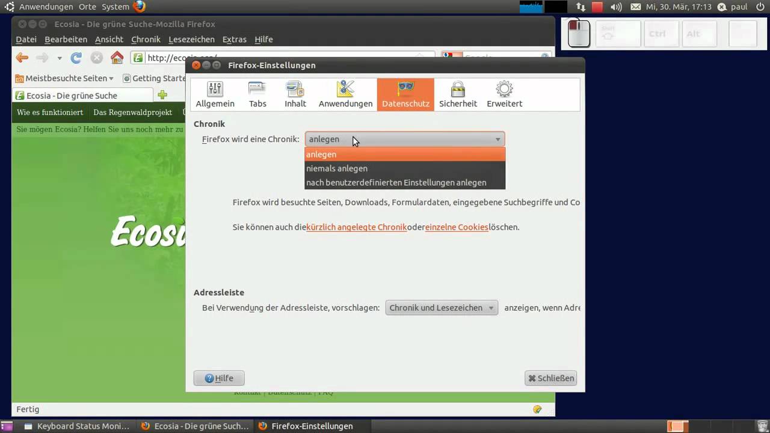
Task: Open the Chronik menu in the menu bar
Action: (x=146, y=40)
